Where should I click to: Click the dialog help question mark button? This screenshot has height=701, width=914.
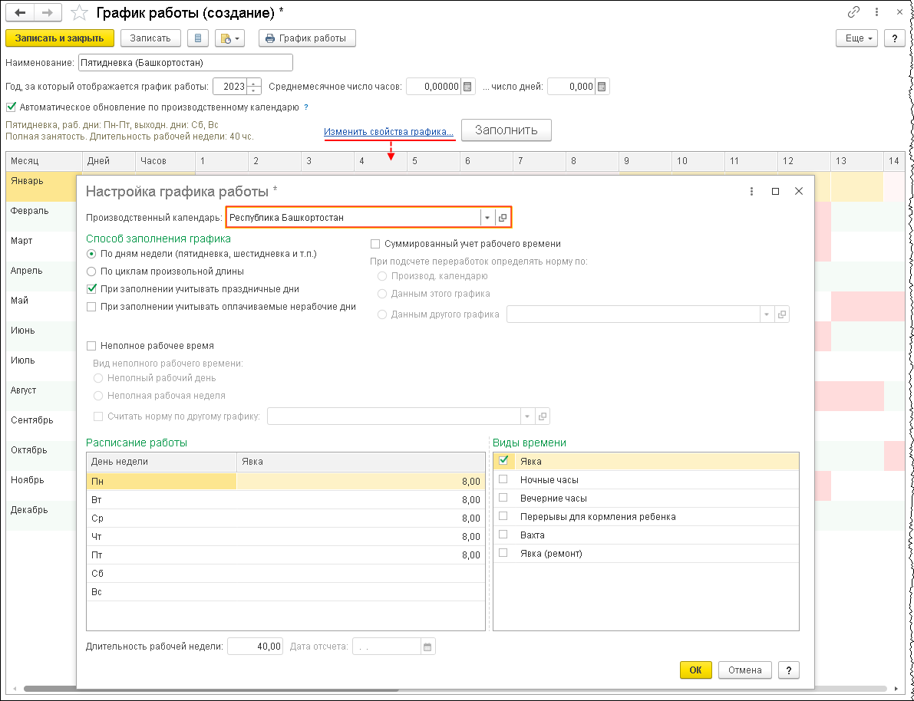click(789, 670)
